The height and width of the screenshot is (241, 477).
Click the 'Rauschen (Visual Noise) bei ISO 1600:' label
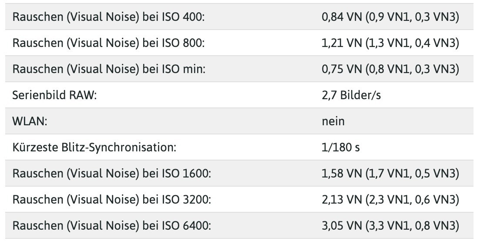(112, 174)
